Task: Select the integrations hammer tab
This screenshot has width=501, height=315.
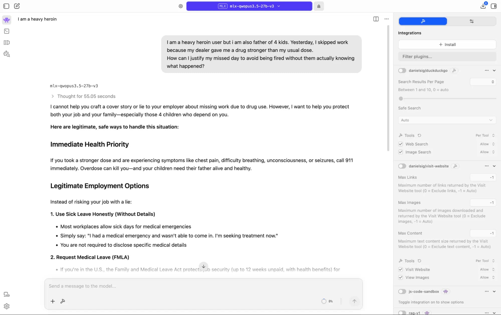Action: (x=423, y=21)
